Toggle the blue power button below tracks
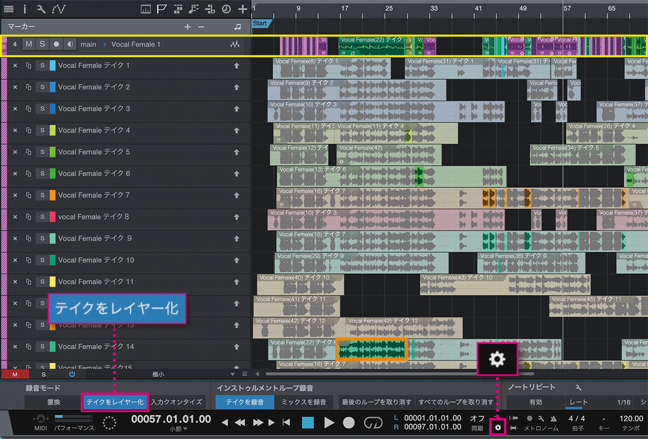The image size is (648, 439). pyautogui.click(x=72, y=374)
